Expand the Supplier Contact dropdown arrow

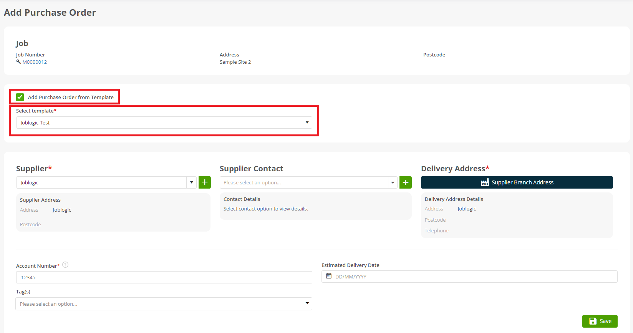(x=393, y=182)
